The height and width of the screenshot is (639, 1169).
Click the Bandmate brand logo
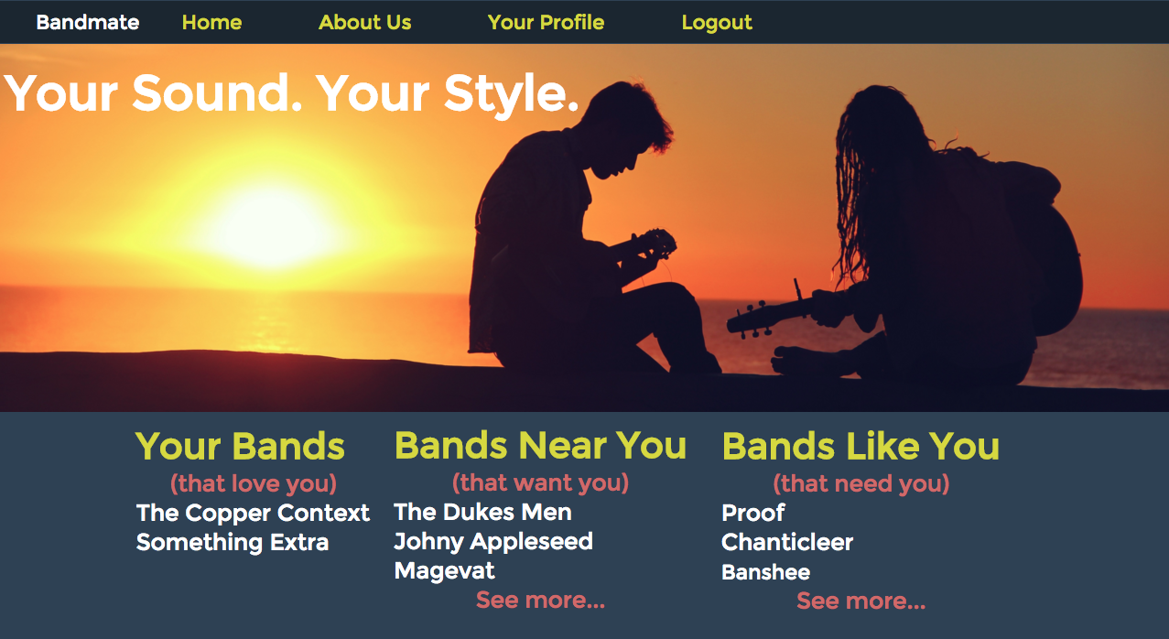coord(88,22)
